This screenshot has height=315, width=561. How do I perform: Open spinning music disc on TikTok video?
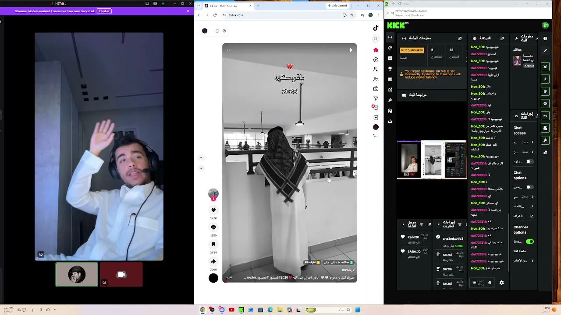click(x=213, y=278)
